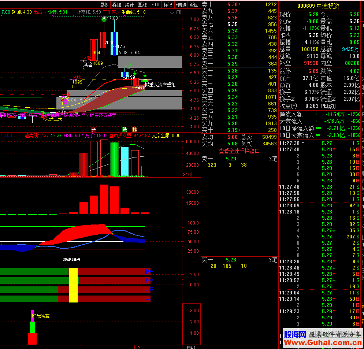The height and width of the screenshot is (349, 364).
Task: Select the 卖五 row priced 5.33
Action: tap(239, 37)
